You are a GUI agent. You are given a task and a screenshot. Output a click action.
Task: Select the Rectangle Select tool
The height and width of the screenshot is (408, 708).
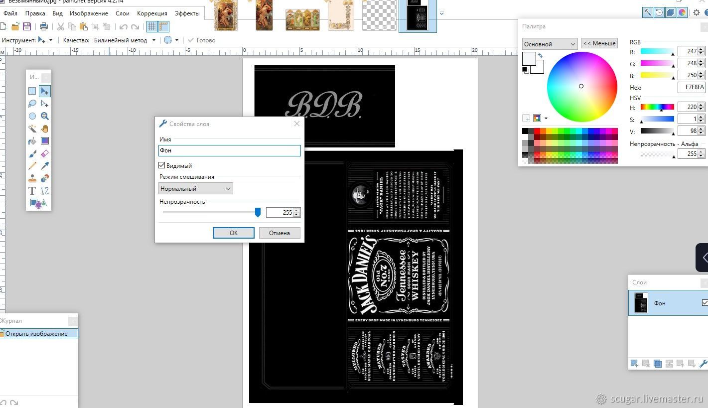[32, 91]
